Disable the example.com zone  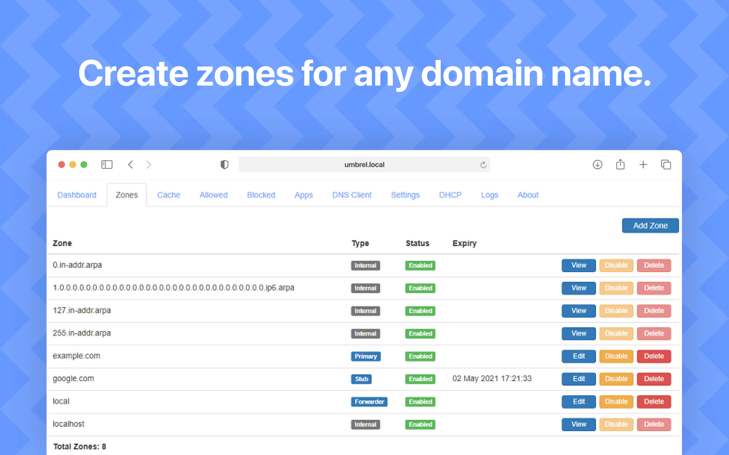coord(616,356)
